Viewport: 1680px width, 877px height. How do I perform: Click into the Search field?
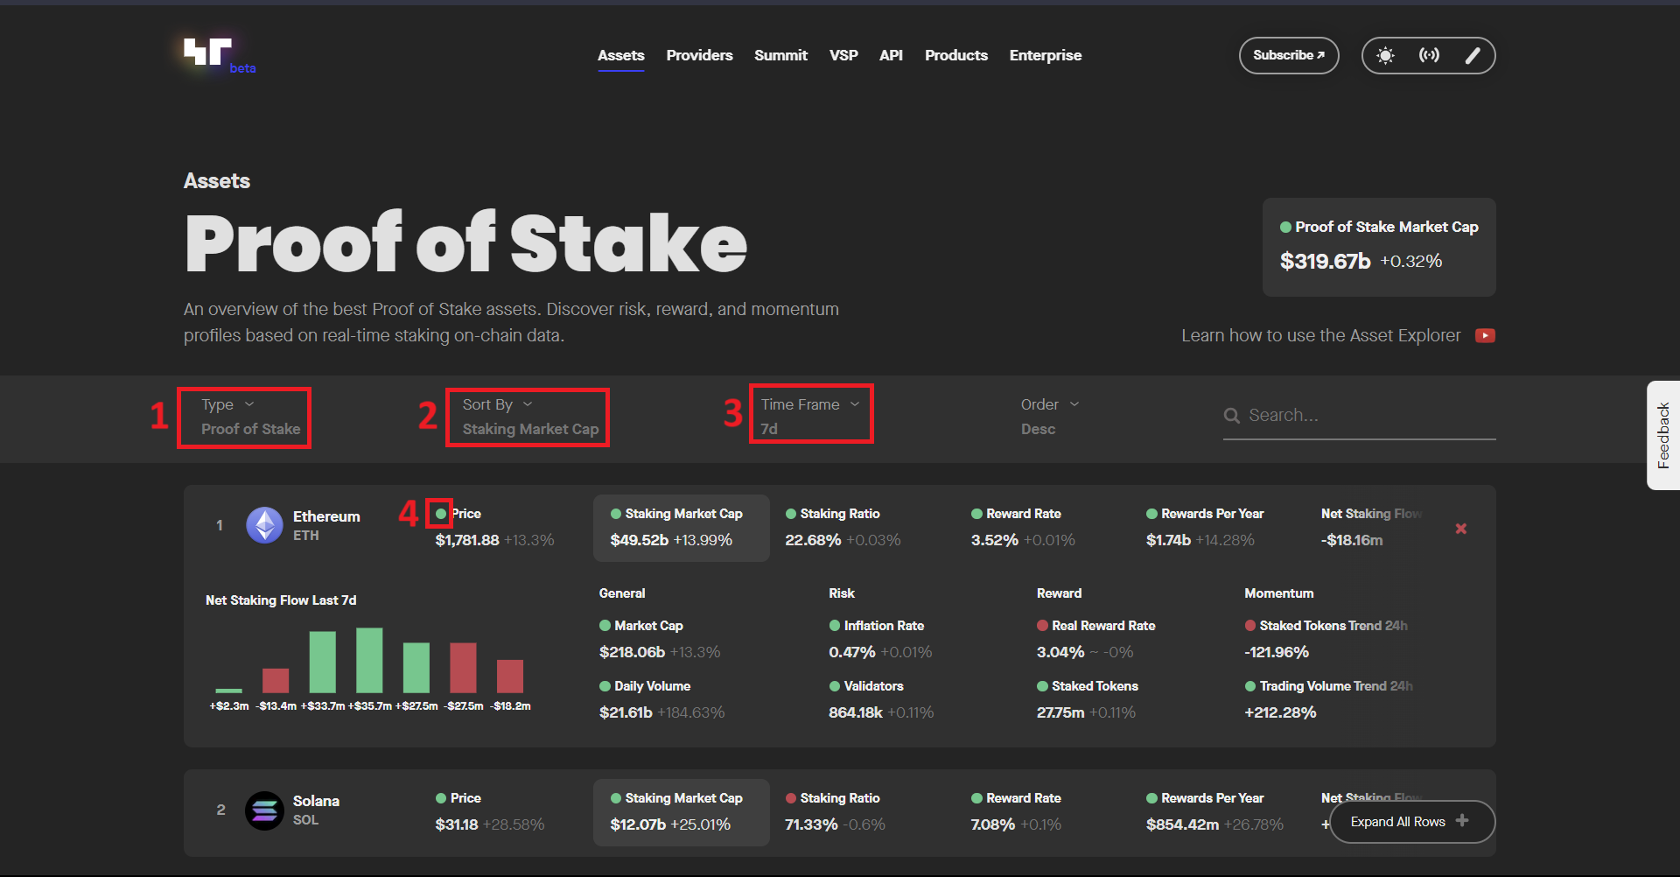[1359, 416]
